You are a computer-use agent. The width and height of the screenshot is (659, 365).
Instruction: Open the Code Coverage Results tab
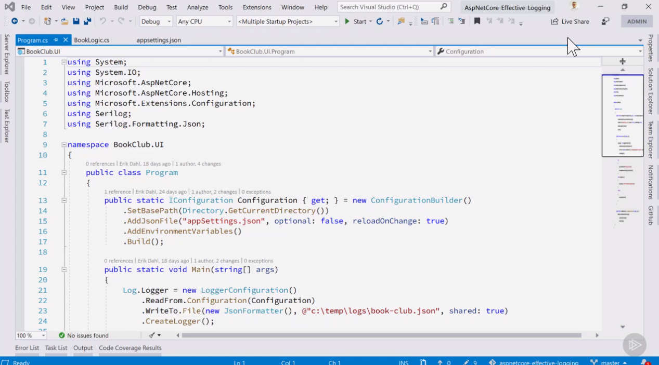[130, 348]
